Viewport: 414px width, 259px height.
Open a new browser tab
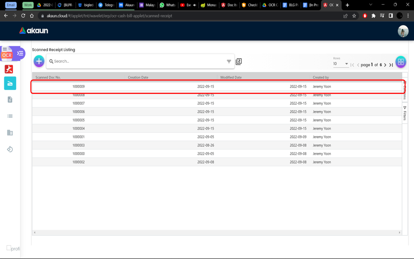347,5
